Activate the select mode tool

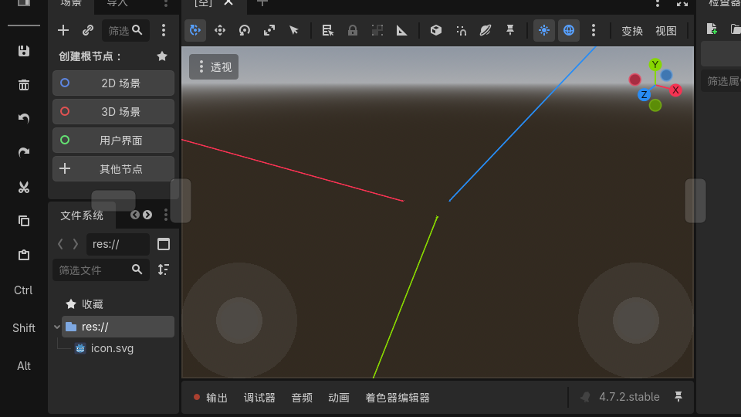click(x=195, y=30)
